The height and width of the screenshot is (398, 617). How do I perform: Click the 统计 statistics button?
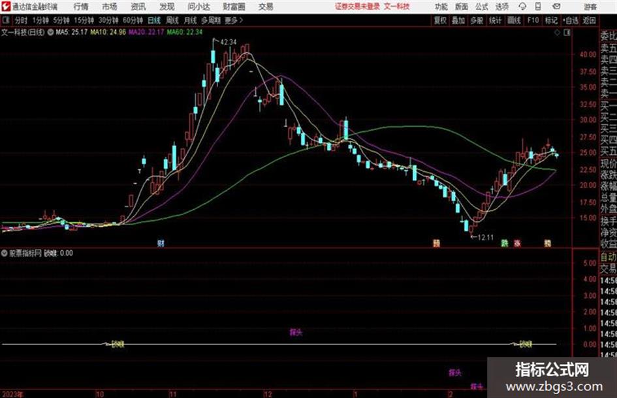(496, 20)
